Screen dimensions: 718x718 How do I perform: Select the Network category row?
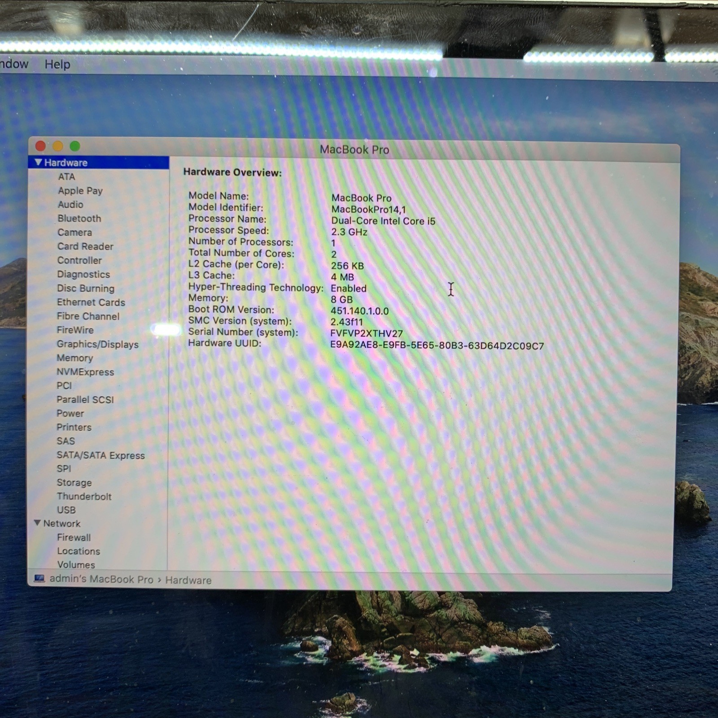coord(98,524)
